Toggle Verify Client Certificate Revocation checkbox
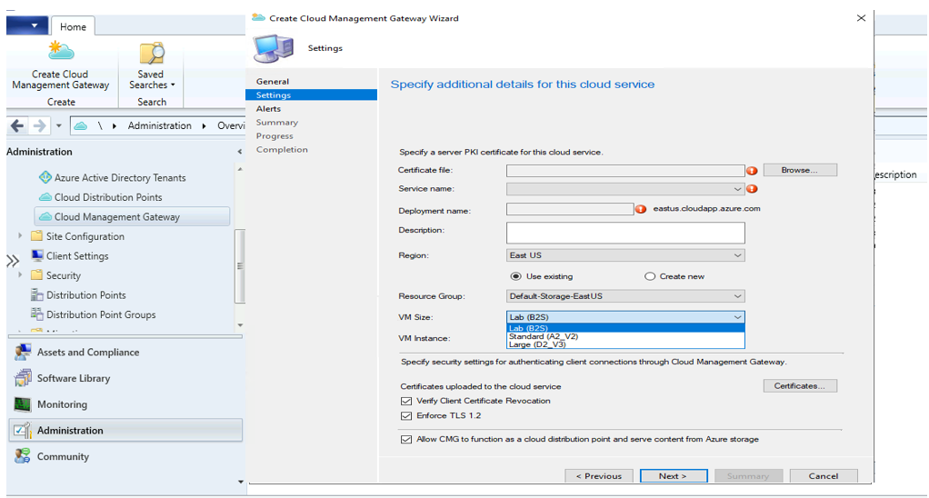The width and height of the screenshot is (929, 498). point(405,401)
